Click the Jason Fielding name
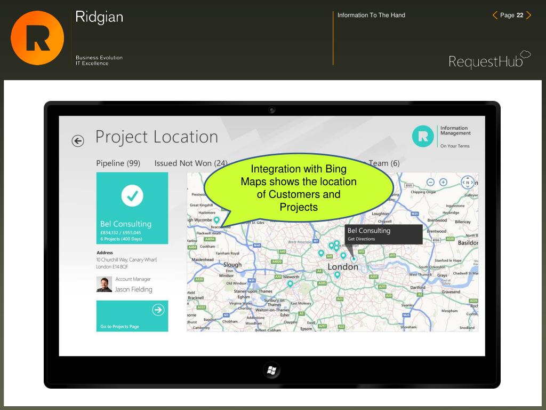546x410 pixels. click(133, 289)
